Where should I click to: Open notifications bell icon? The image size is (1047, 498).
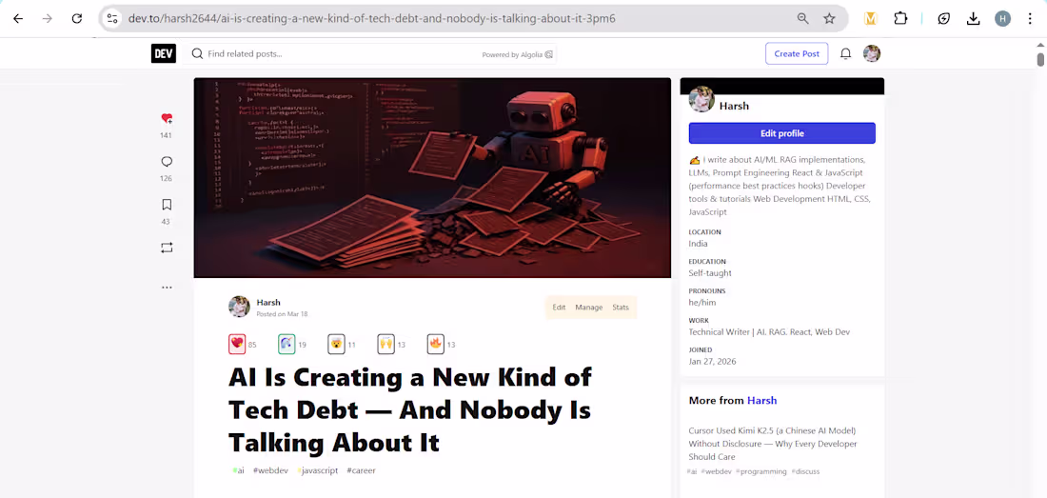[845, 53]
